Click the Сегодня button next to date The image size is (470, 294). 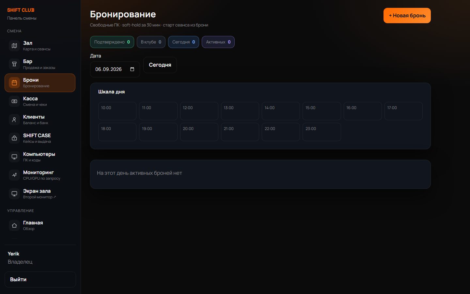coord(160,65)
